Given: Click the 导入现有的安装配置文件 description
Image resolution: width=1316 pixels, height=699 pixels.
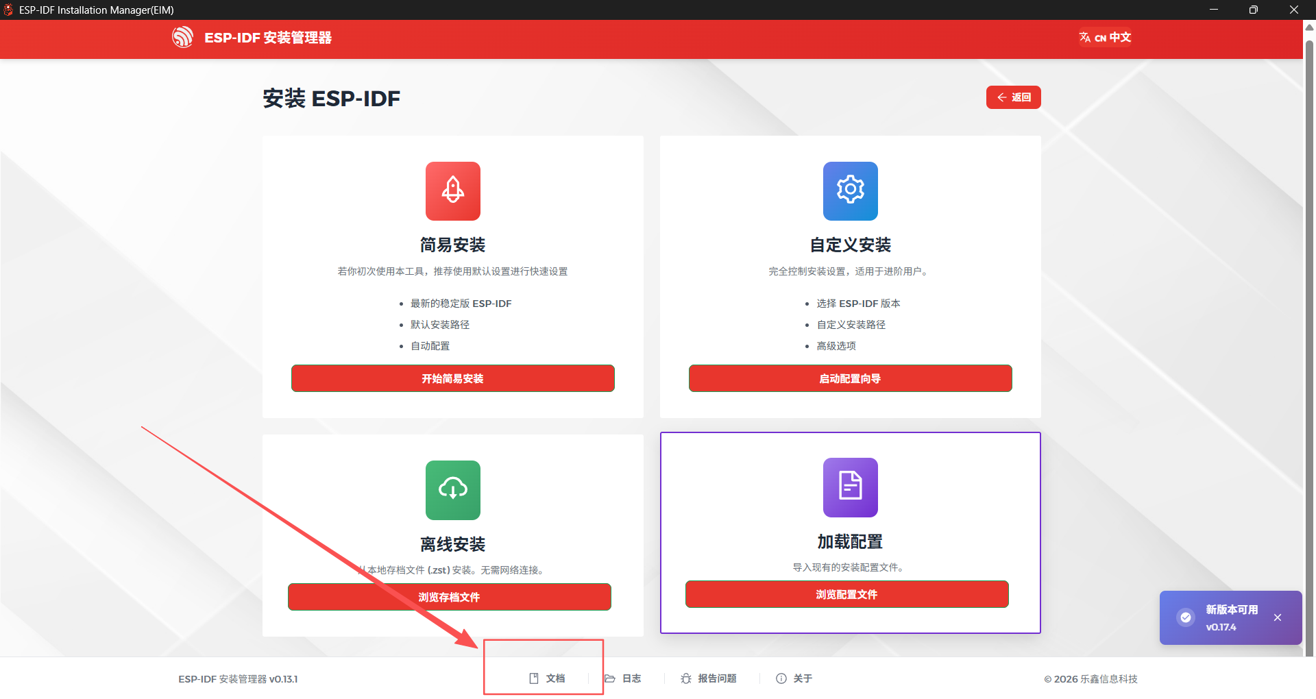Looking at the screenshot, I should click(x=850, y=567).
